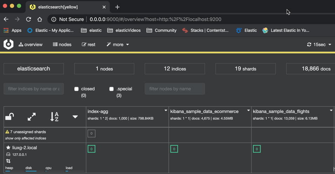Click the liuxg-2.local node name

(x=25, y=147)
